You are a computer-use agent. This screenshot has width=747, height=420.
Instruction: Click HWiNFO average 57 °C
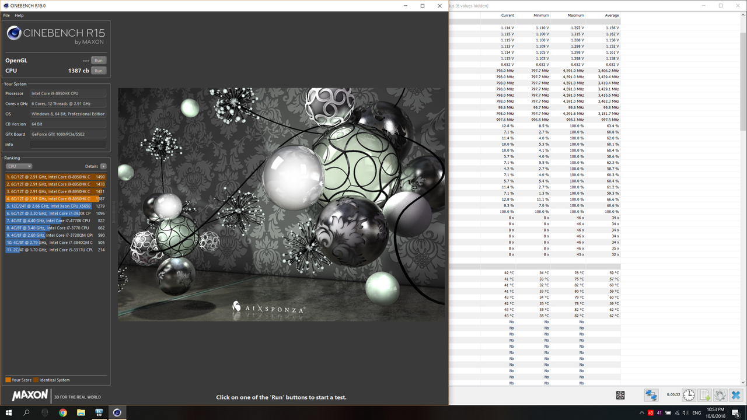pos(614,279)
